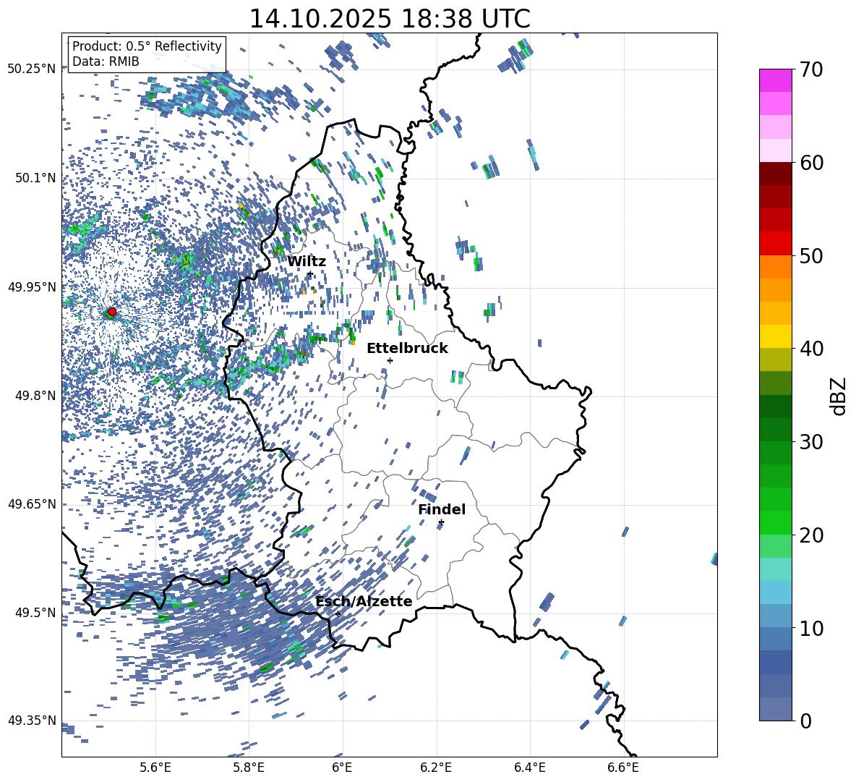Viewport: 856px width, 782px height.
Task: Pick the olive colorbar segment below 40
Action: pyautogui.click(x=775, y=360)
